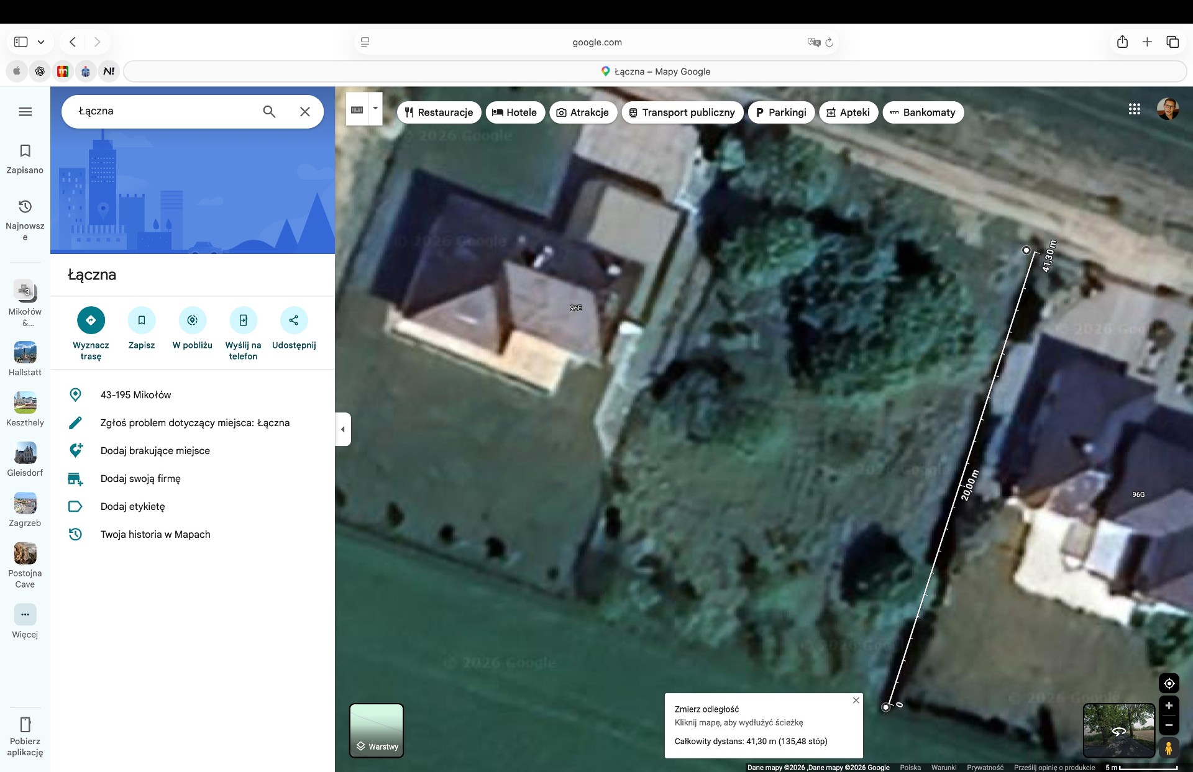
Task: Zoom out on the map
Action: pos(1169,725)
